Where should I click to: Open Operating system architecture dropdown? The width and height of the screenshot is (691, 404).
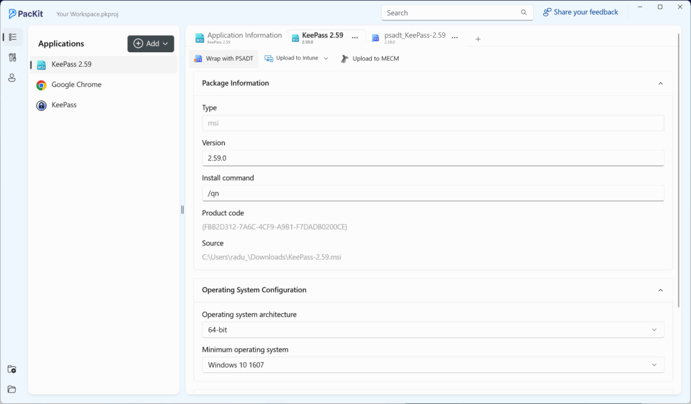coord(433,330)
